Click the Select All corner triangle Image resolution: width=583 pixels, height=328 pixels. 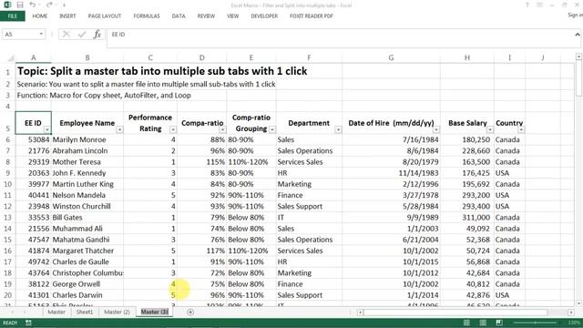[11, 58]
